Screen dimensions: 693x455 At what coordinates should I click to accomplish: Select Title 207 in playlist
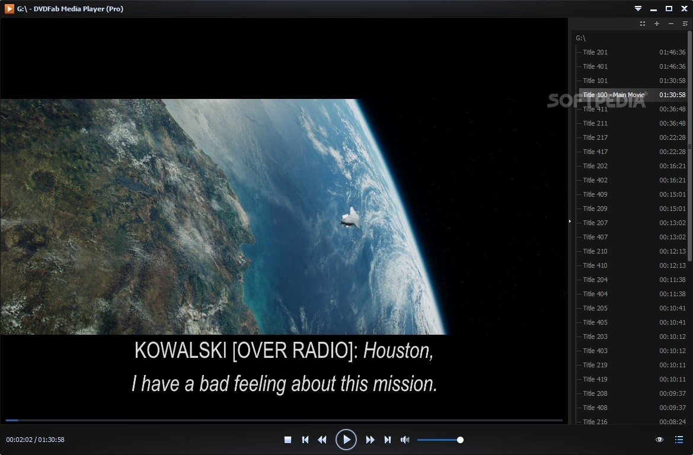pyautogui.click(x=633, y=223)
